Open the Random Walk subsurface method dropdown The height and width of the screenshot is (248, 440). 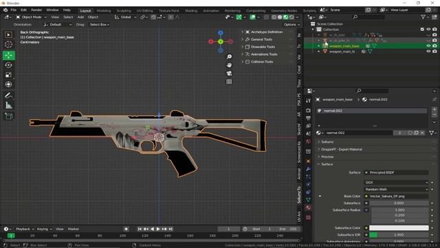click(x=396, y=189)
